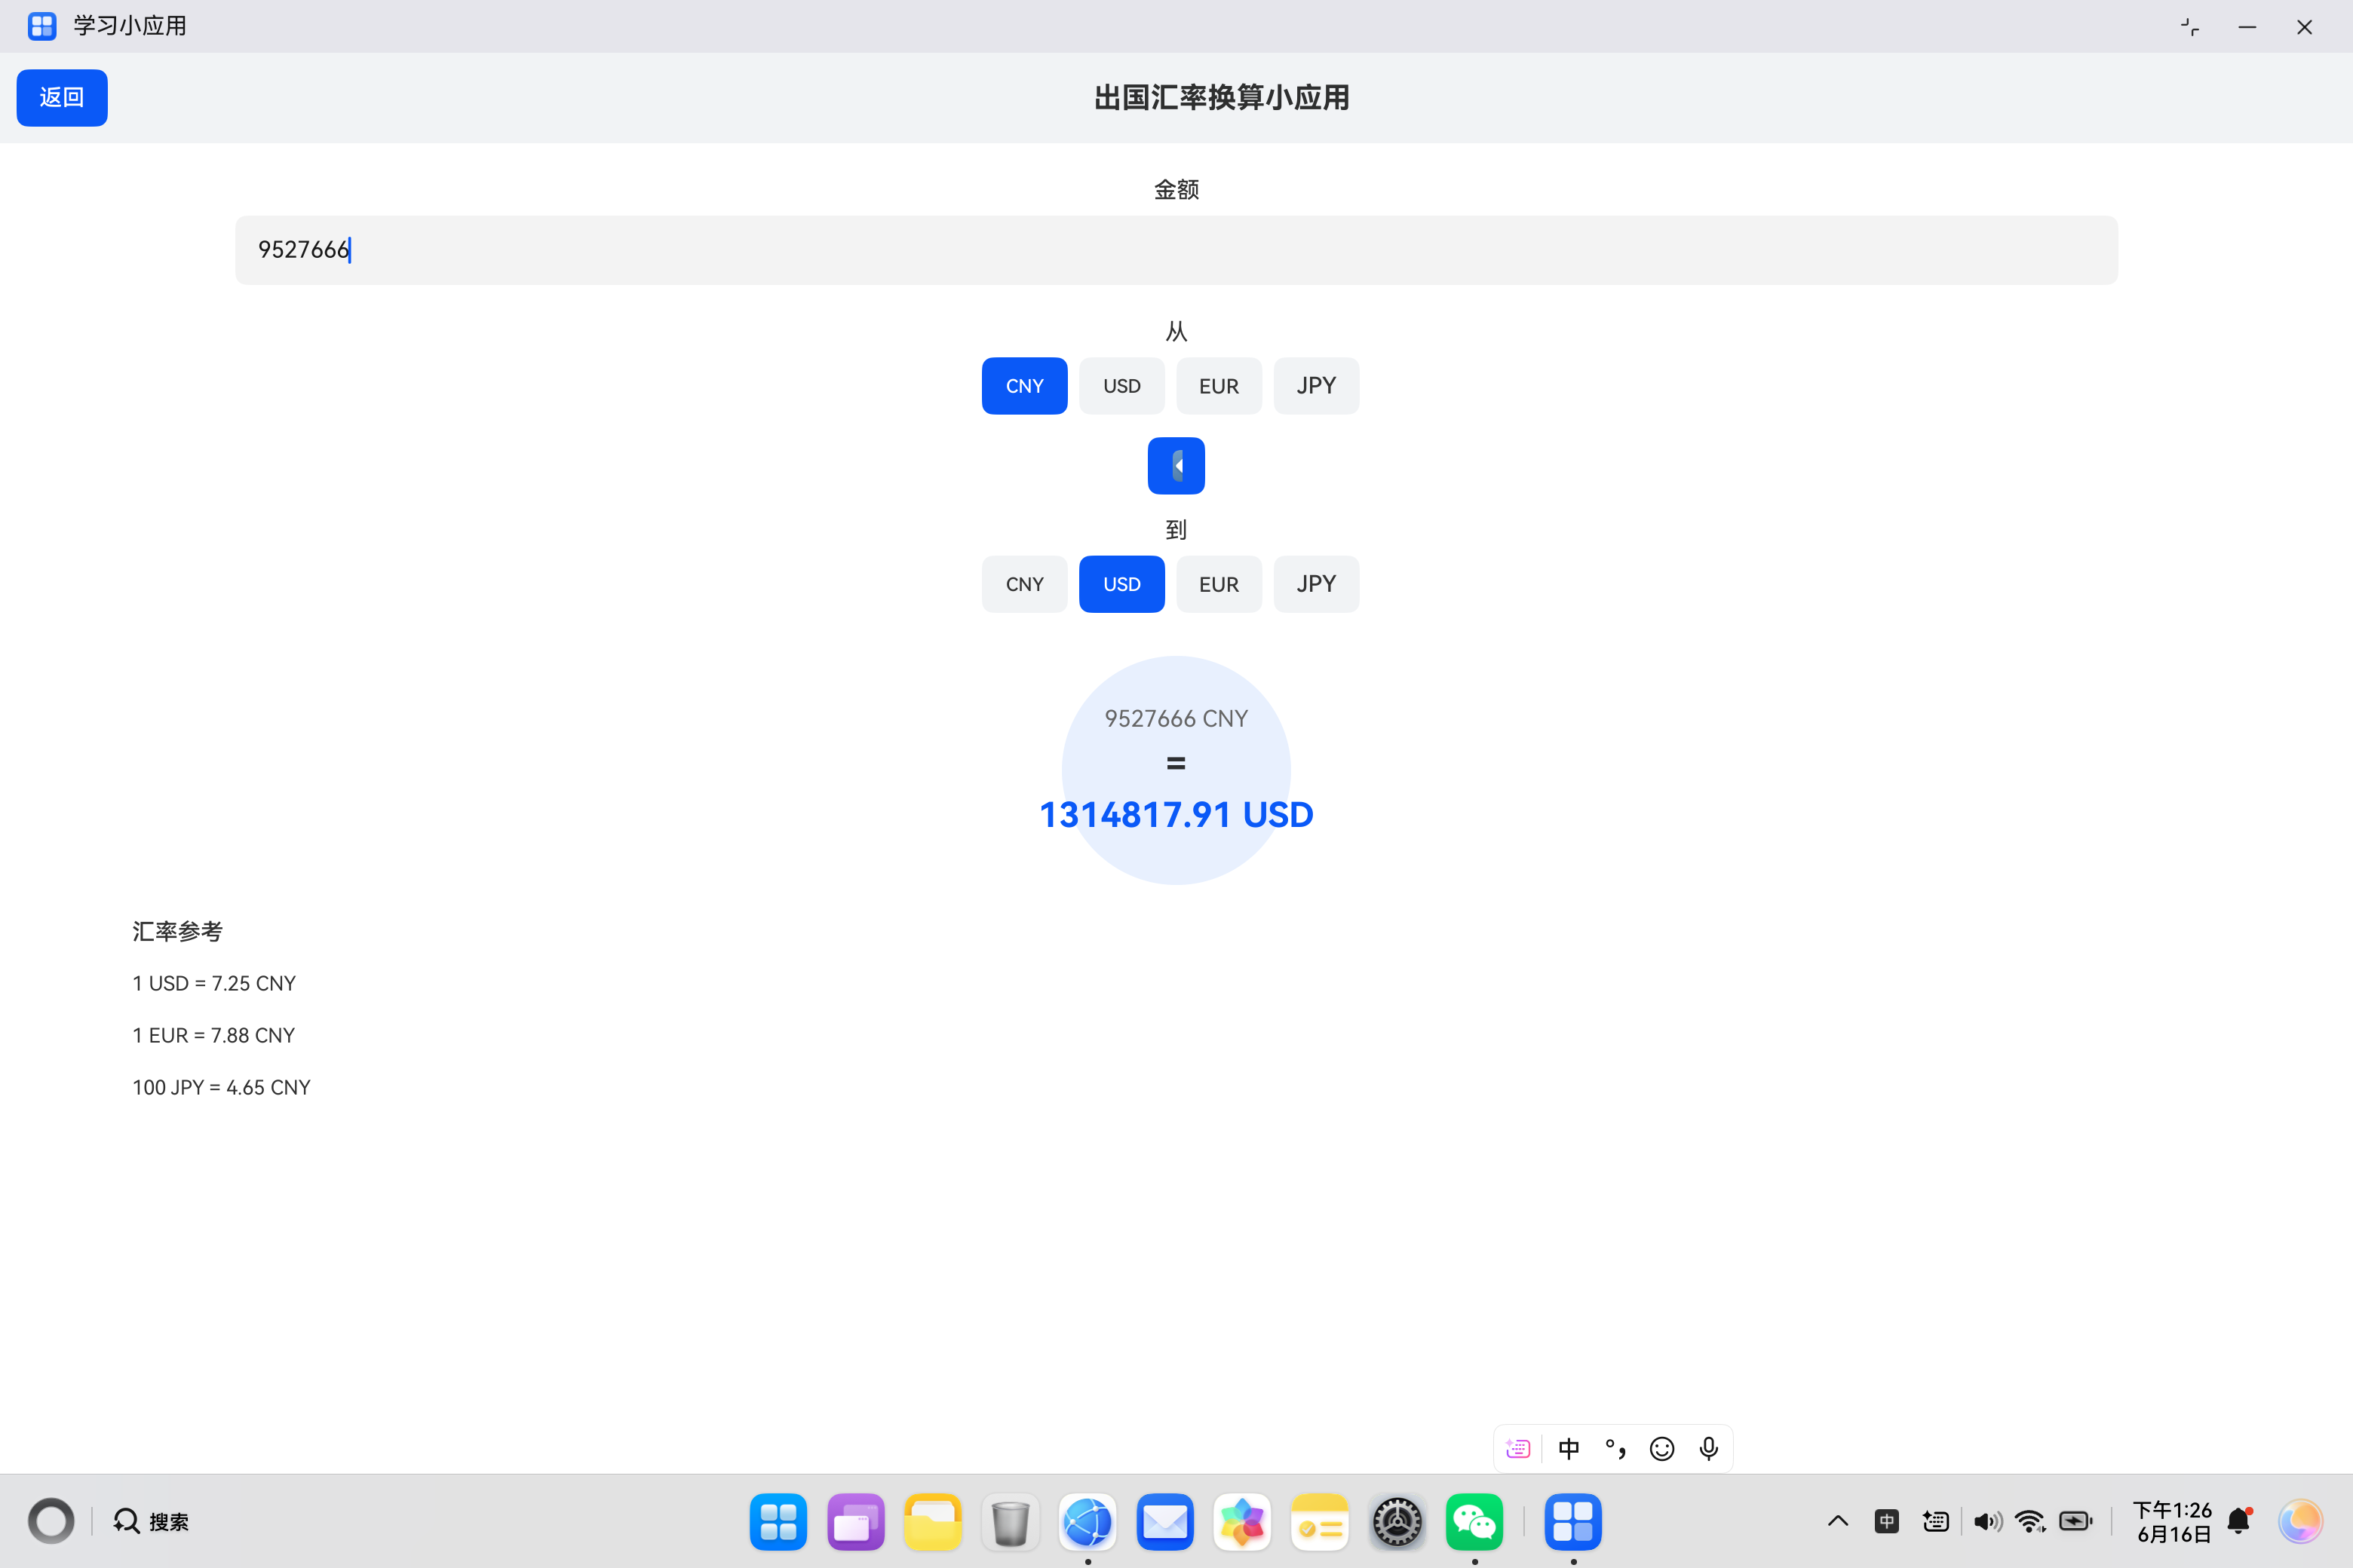Select CNY in the 到 row
The image size is (2353, 1568).
(1024, 584)
